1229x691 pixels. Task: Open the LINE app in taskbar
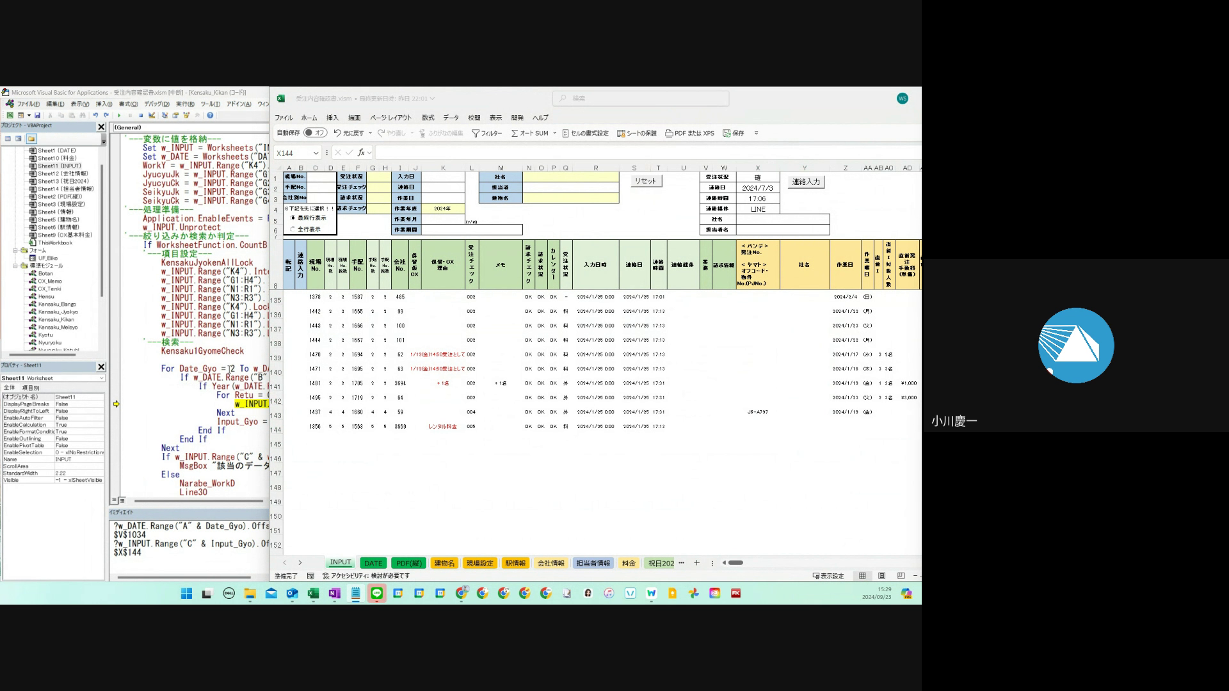(376, 593)
